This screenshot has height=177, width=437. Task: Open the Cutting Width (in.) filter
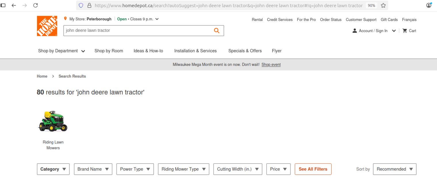point(238,169)
